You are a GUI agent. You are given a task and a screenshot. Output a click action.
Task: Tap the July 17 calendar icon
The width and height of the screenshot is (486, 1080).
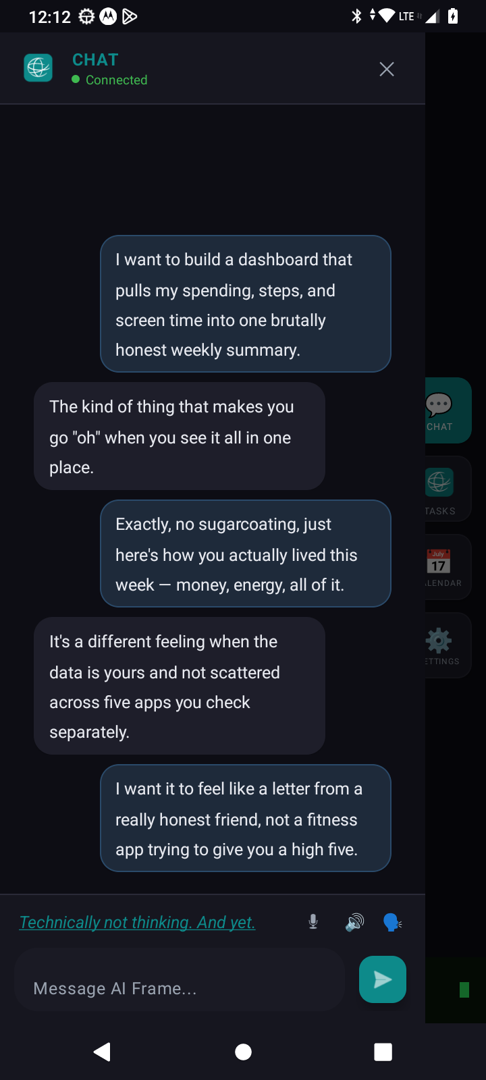tap(438, 561)
